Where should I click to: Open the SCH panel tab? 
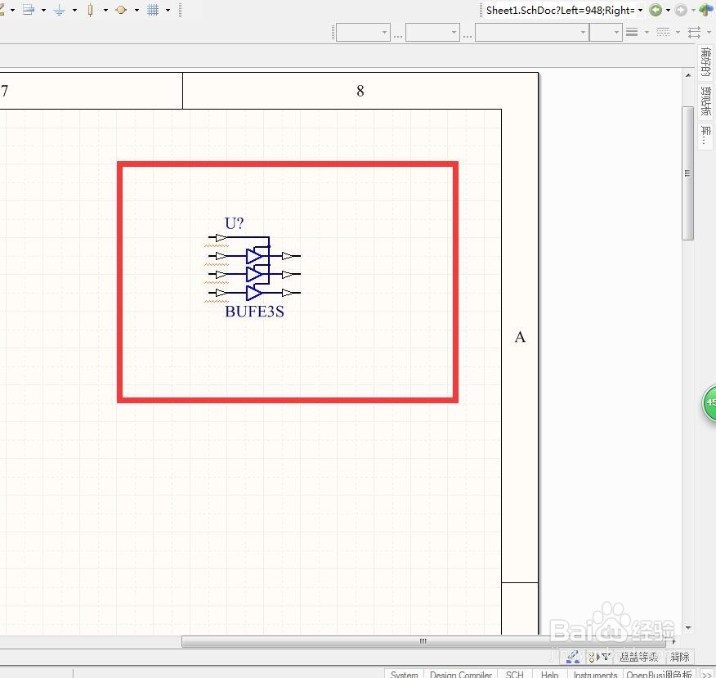coord(515,675)
